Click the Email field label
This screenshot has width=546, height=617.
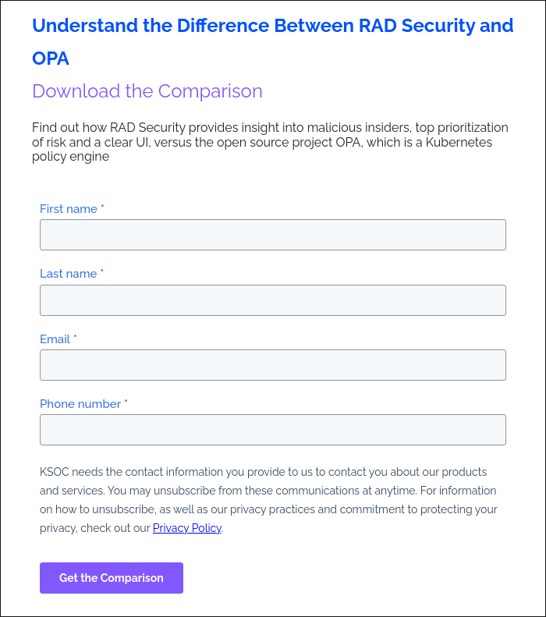coord(55,339)
